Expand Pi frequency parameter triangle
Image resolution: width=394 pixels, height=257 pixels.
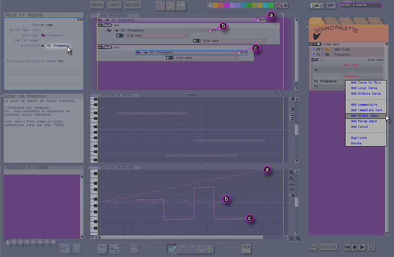(x=314, y=55)
